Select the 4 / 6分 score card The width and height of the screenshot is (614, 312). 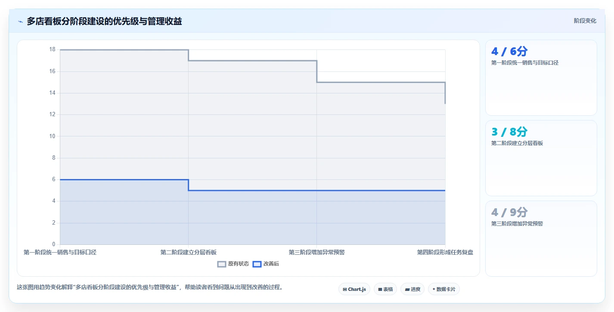click(541, 78)
